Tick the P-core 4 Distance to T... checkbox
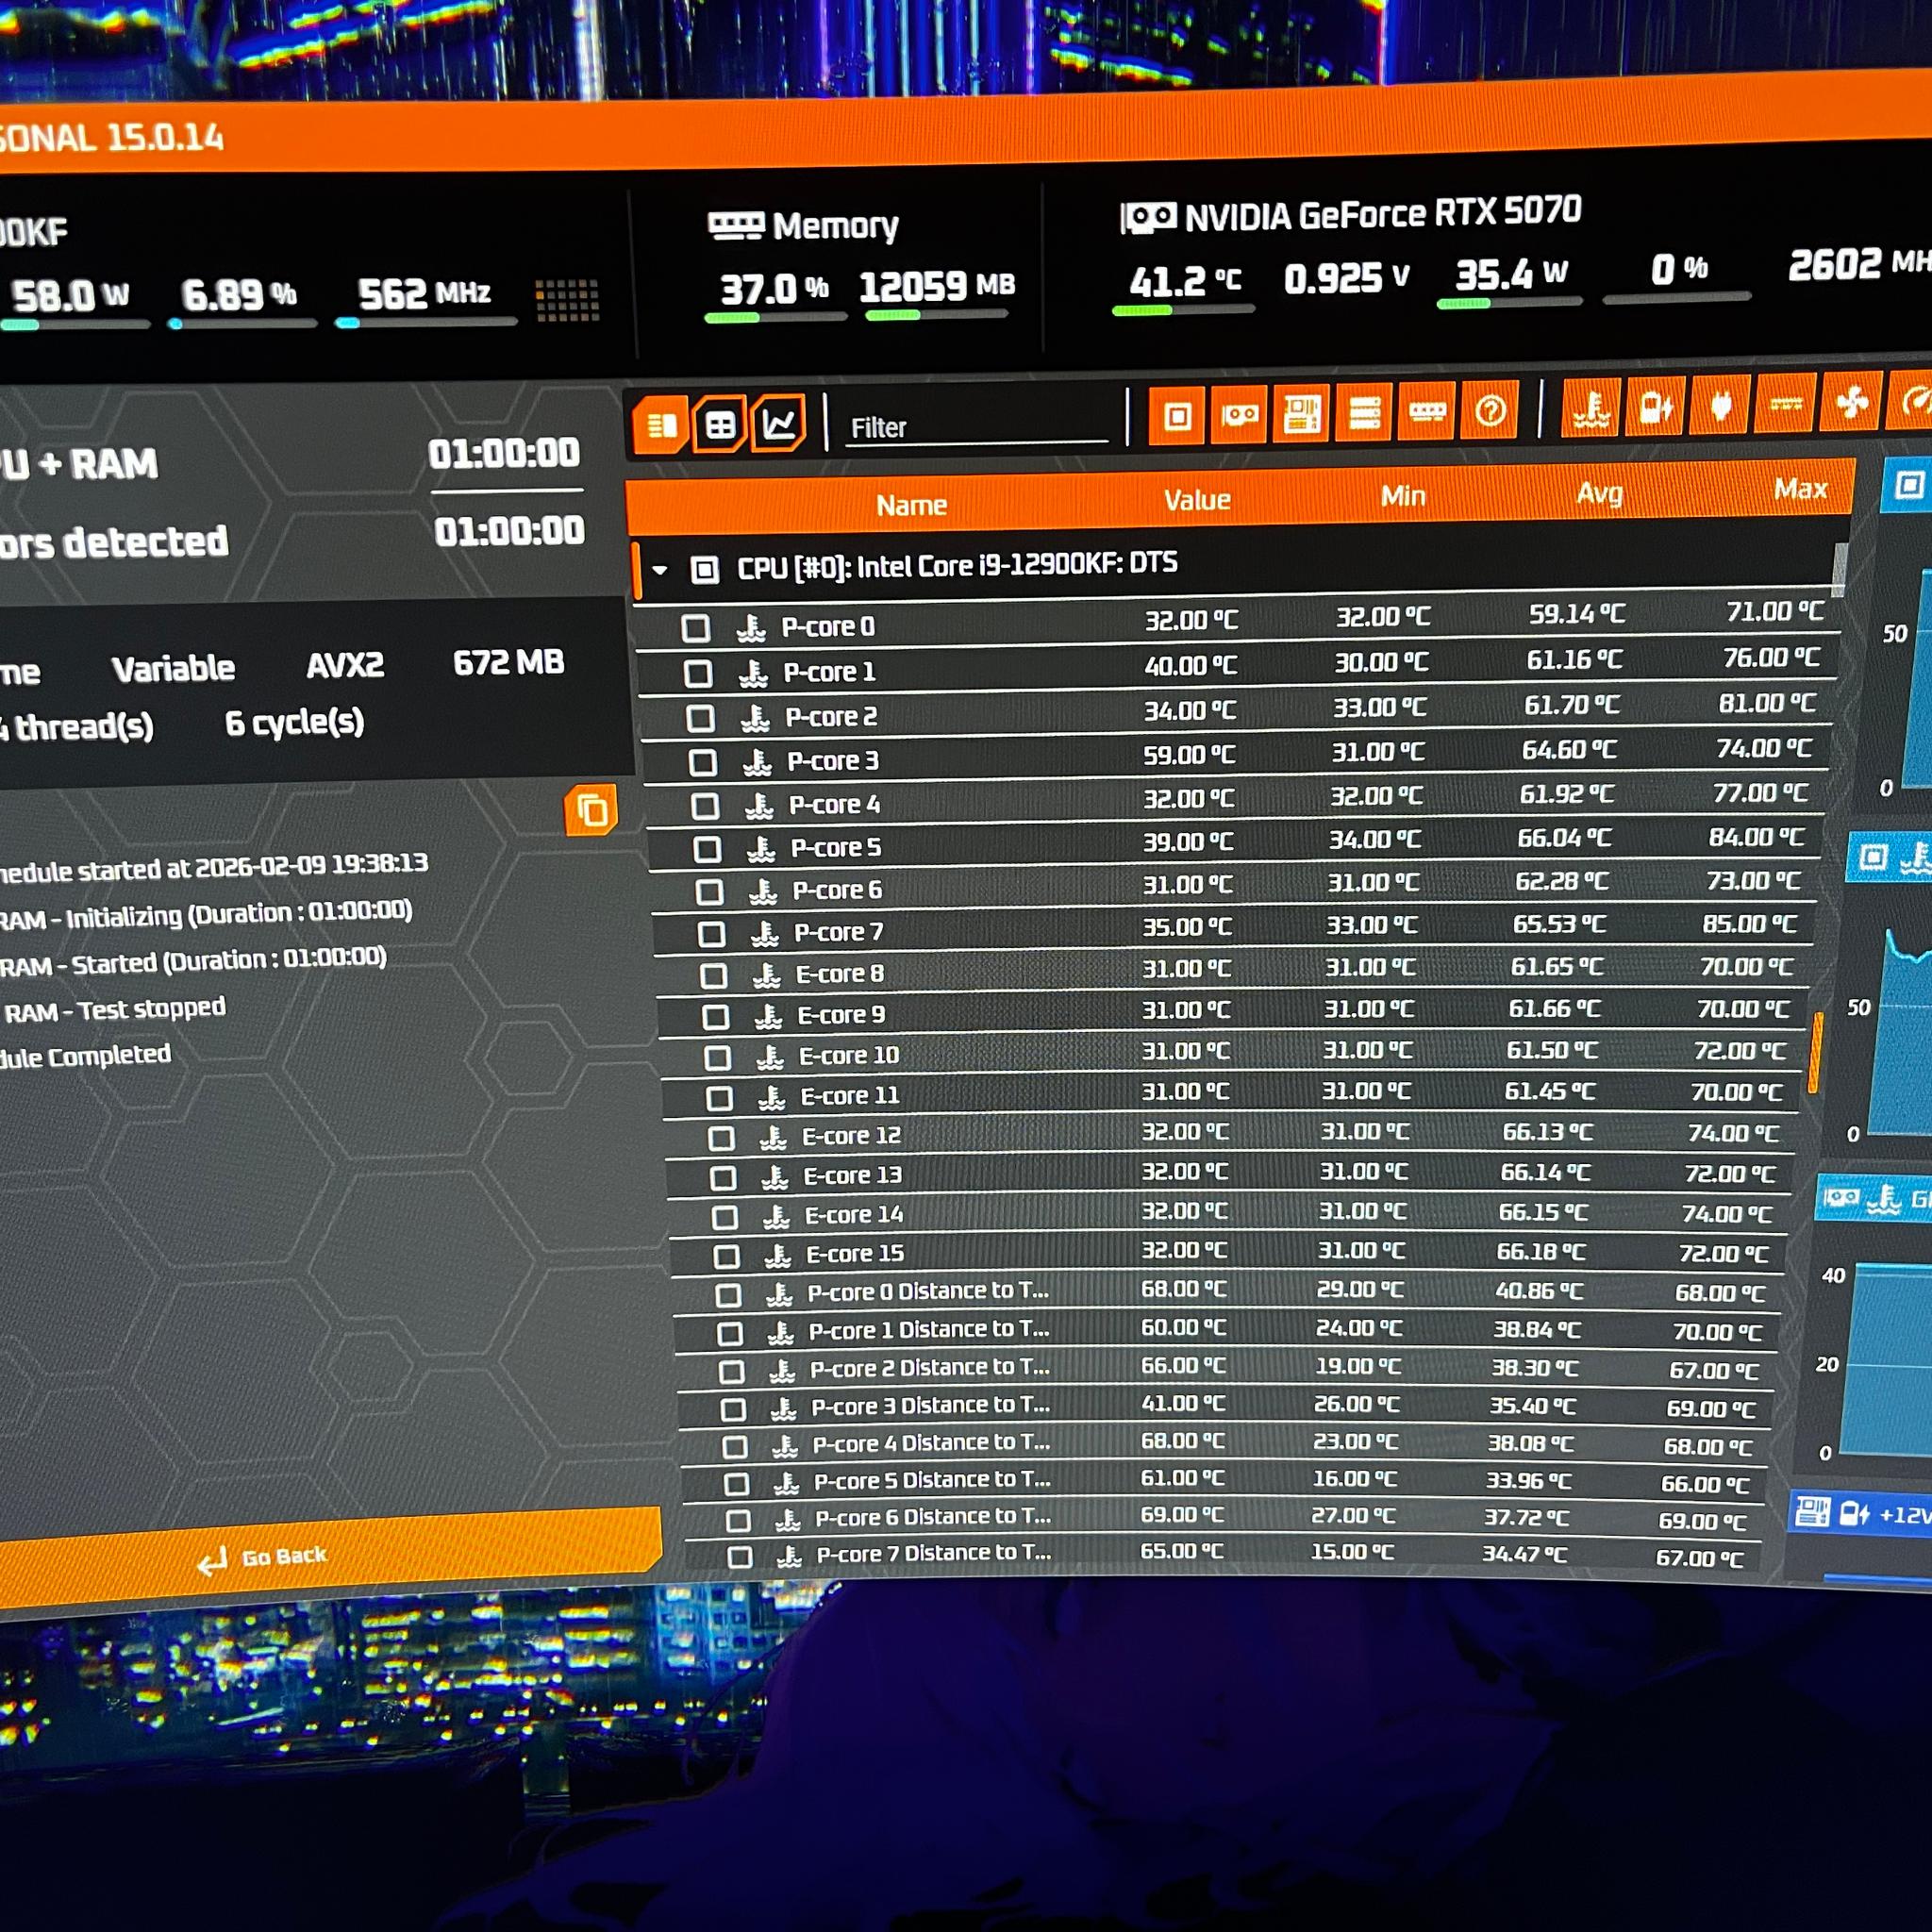 735,1446
